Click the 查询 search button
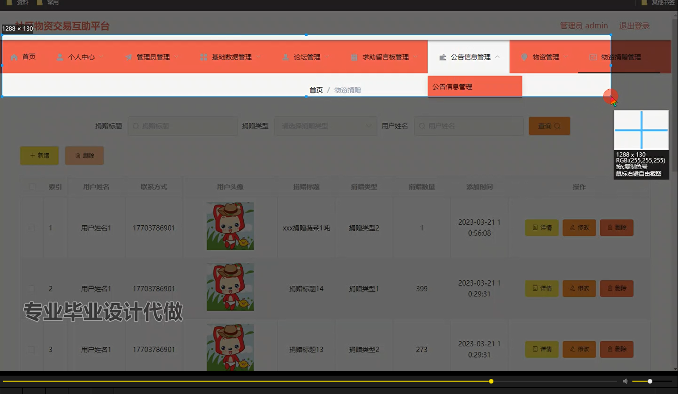Viewport: 678px width, 394px height. [549, 126]
